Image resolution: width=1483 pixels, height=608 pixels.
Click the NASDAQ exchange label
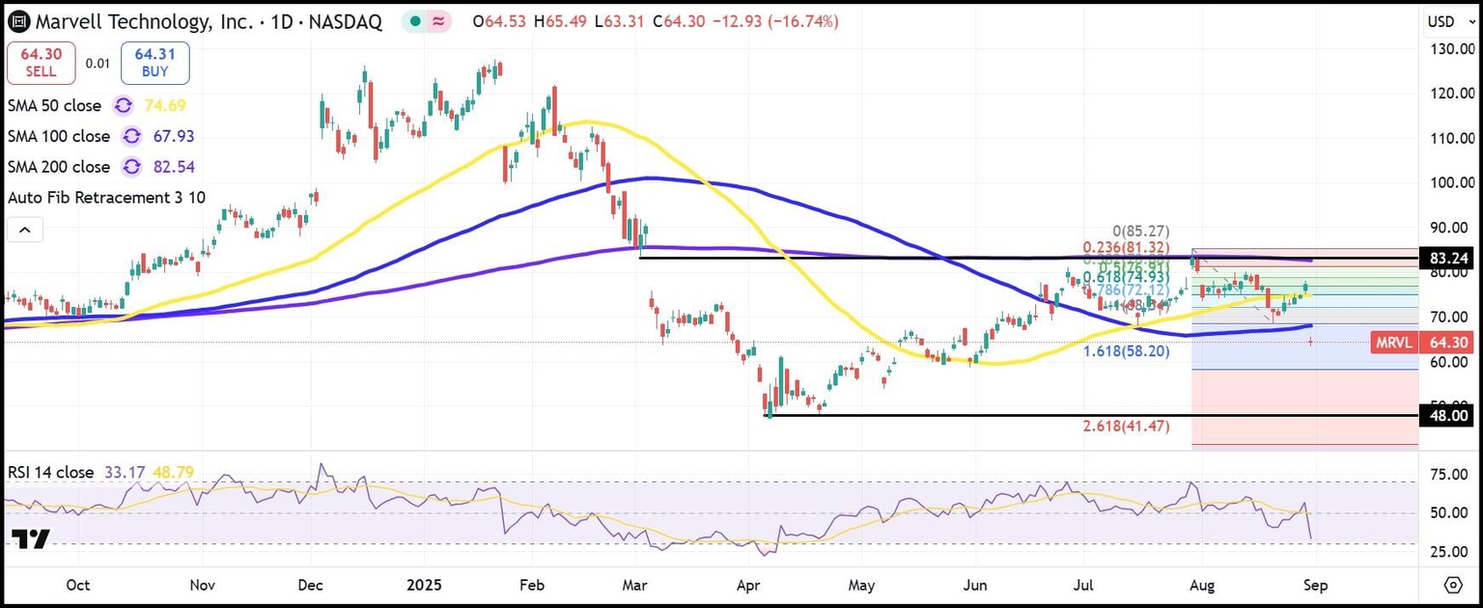348,20
